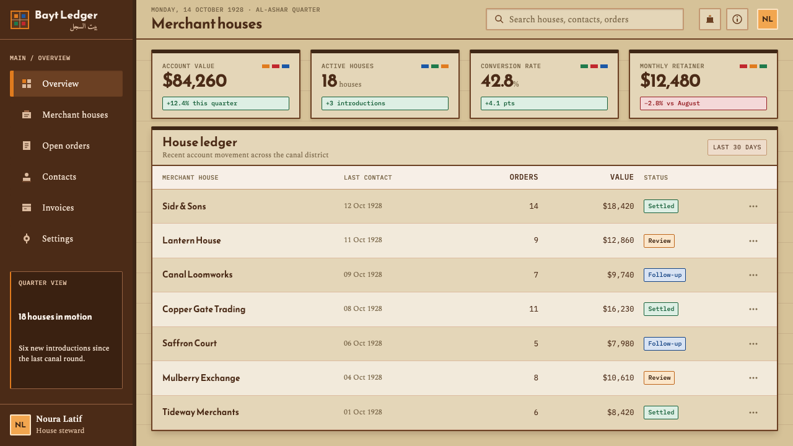Go to the Contacts menu item
Viewport: 793px width, 446px height.
pos(66,177)
